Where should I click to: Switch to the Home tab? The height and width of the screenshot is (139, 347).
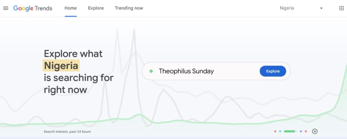(x=70, y=8)
